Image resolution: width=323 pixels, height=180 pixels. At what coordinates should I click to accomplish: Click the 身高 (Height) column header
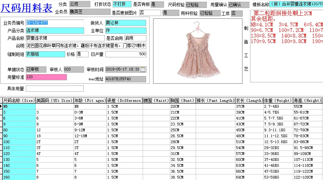308,100
